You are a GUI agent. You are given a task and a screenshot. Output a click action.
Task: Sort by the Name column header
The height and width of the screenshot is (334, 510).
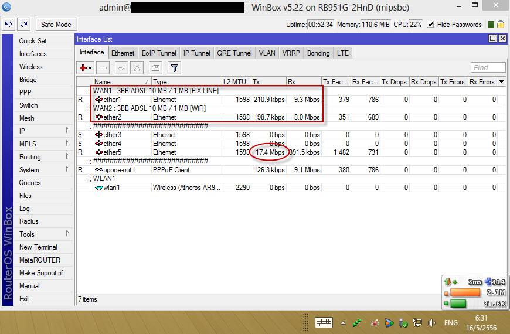pyautogui.click(x=122, y=81)
